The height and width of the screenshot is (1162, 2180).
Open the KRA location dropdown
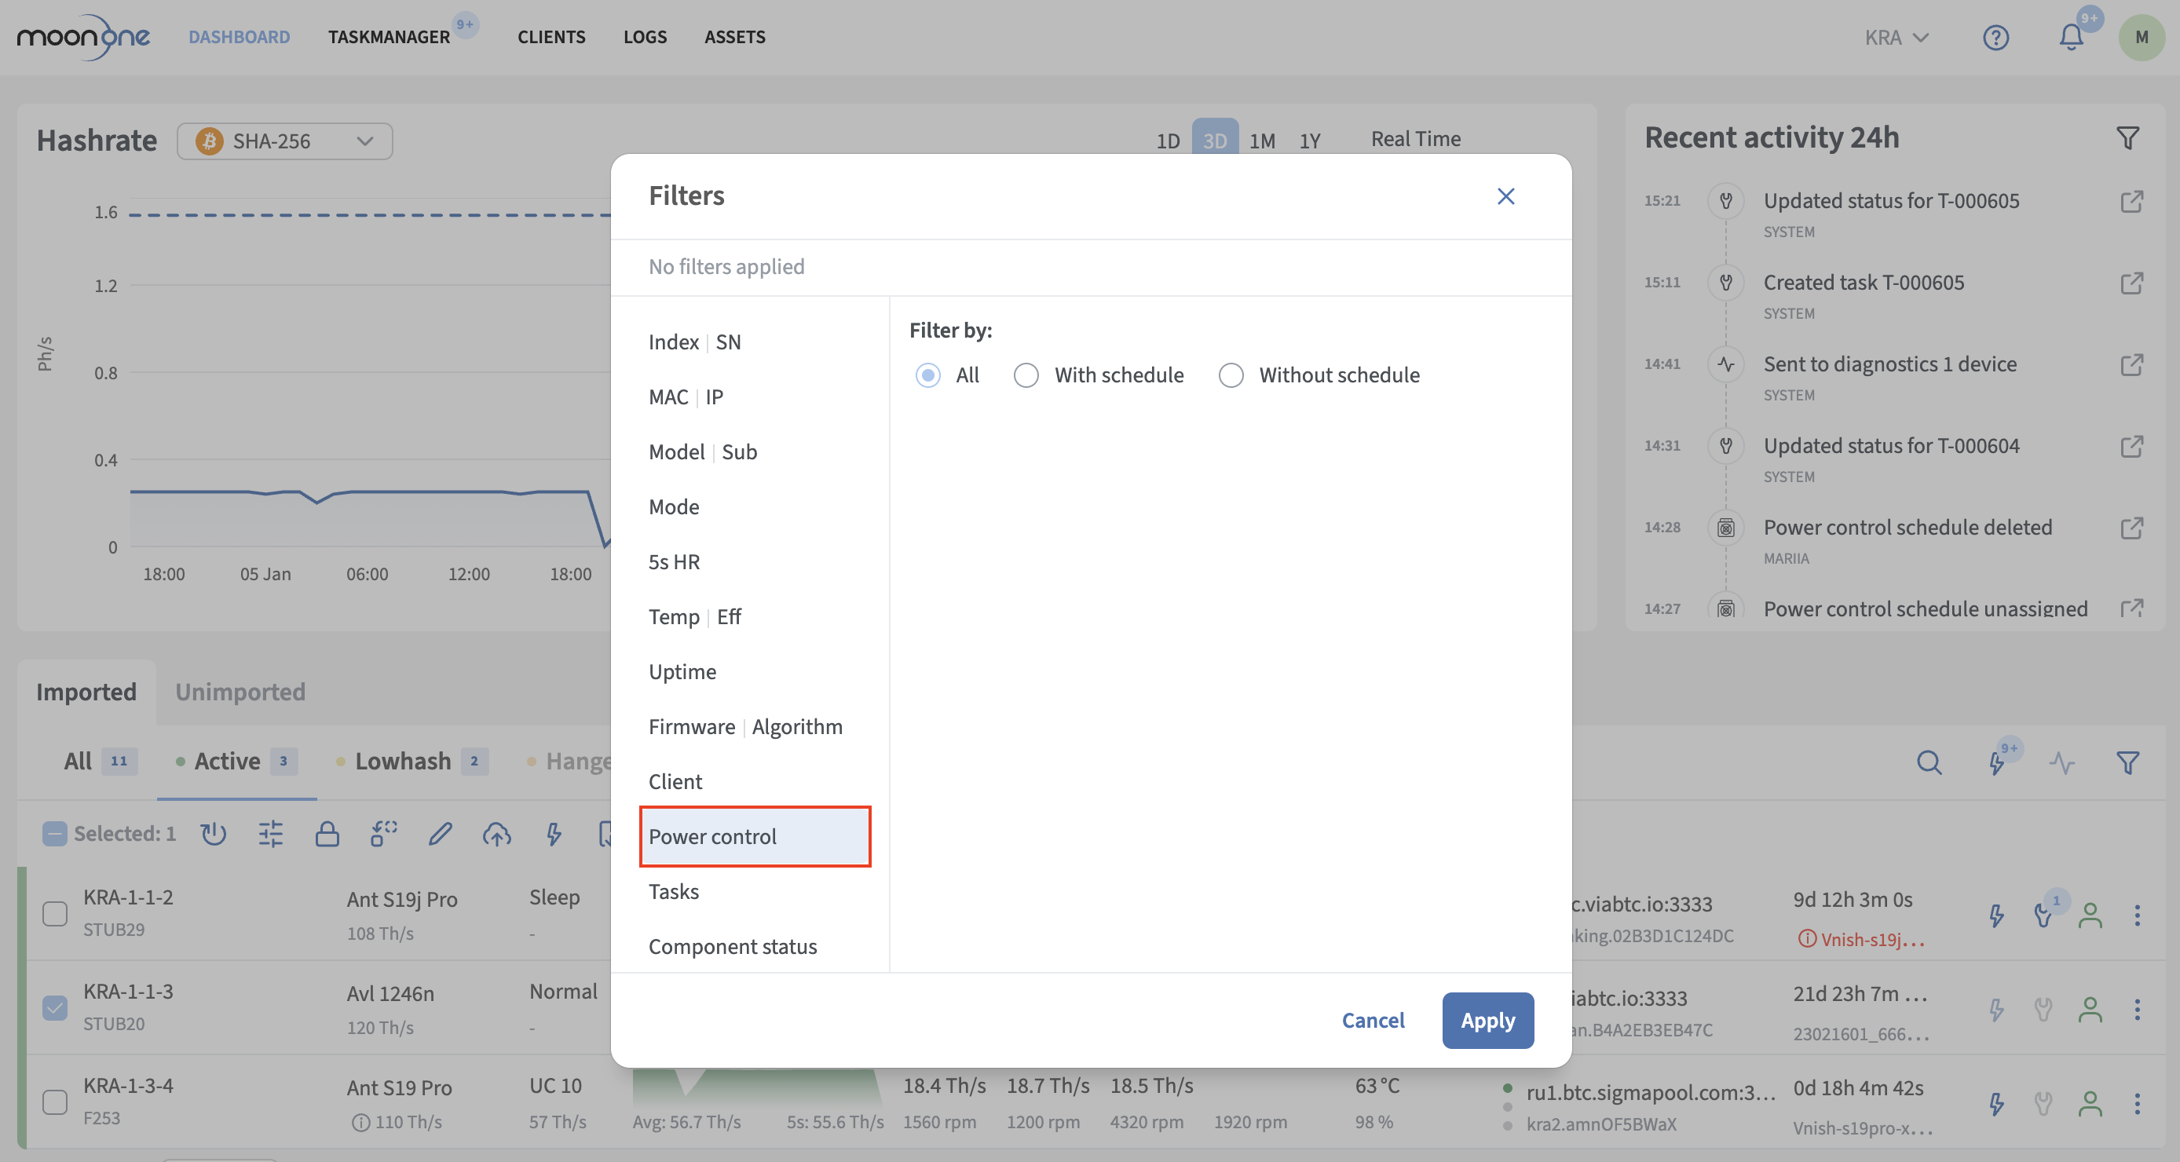(x=1897, y=37)
